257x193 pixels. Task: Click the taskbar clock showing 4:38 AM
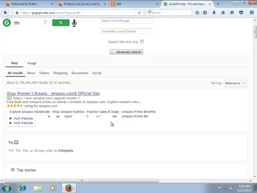pos(244,188)
